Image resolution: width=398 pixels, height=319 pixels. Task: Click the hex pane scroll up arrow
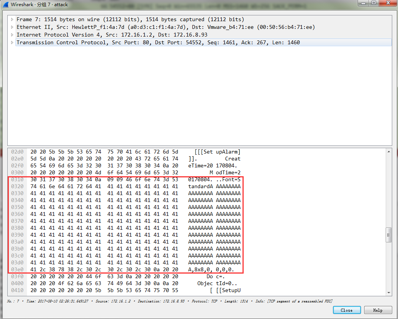[x=388, y=152]
